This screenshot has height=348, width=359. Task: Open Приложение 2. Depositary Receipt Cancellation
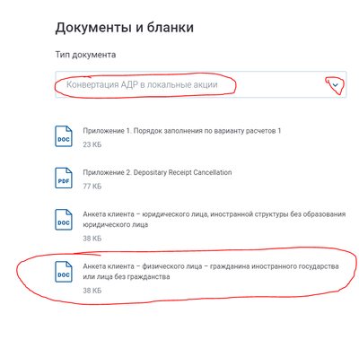pos(157,172)
